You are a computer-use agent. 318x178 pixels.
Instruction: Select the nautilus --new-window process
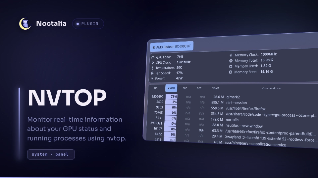coord(244,126)
